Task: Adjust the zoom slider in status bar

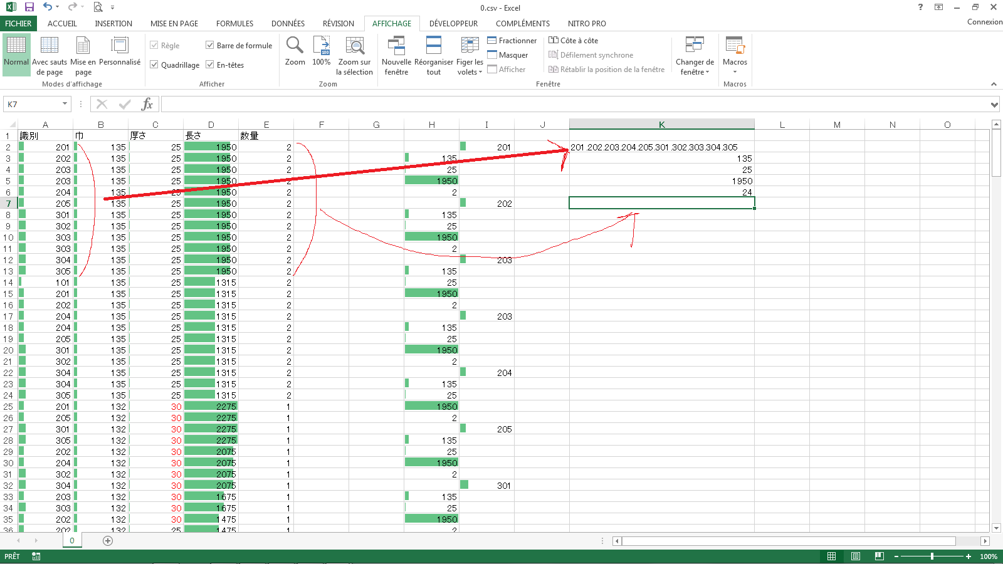Action: (x=932, y=556)
